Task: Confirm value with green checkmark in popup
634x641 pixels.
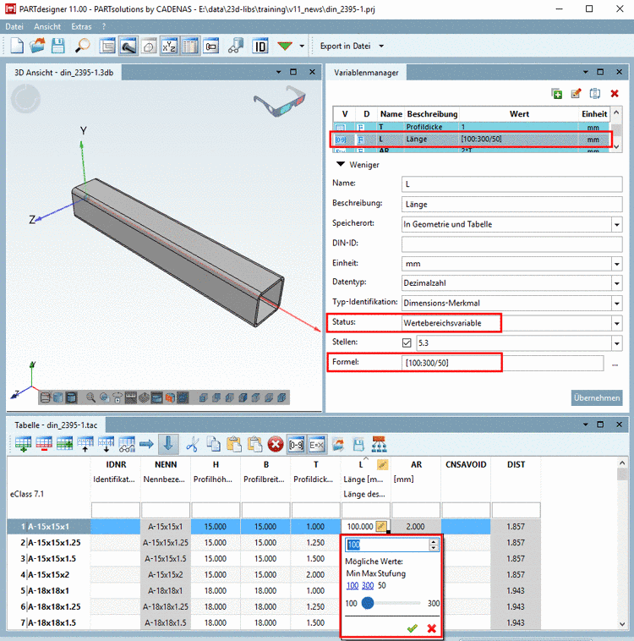Action: 413,628
